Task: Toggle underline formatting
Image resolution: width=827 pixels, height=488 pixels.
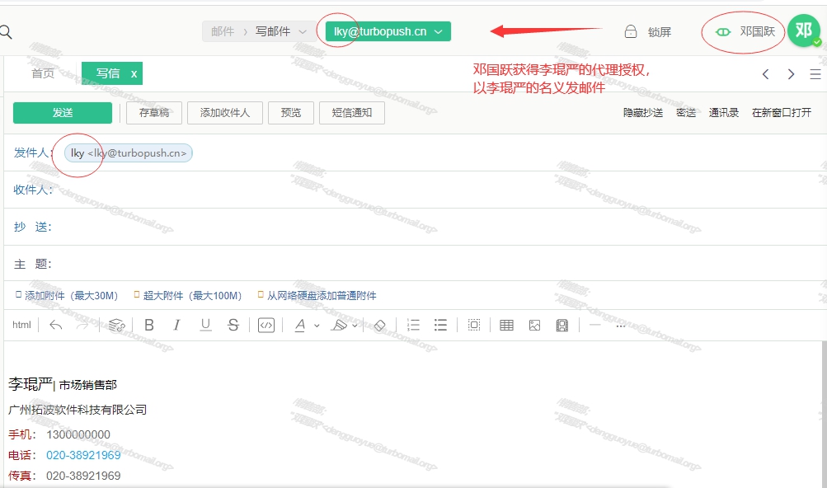Action: [x=205, y=326]
